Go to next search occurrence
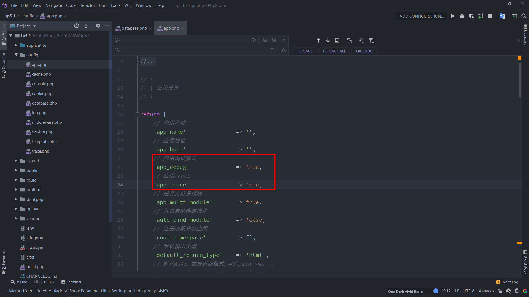This screenshot has width=529, height=297. [x=328, y=40]
